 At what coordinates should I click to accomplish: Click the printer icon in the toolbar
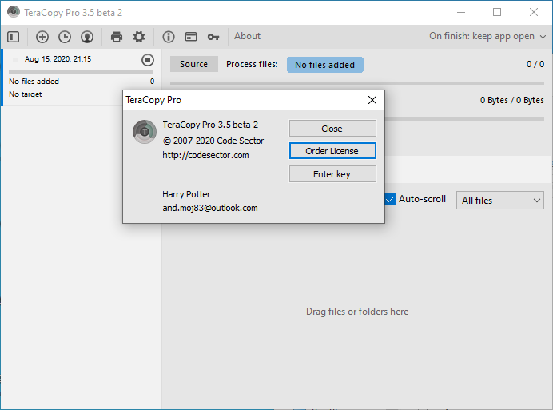tap(117, 37)
